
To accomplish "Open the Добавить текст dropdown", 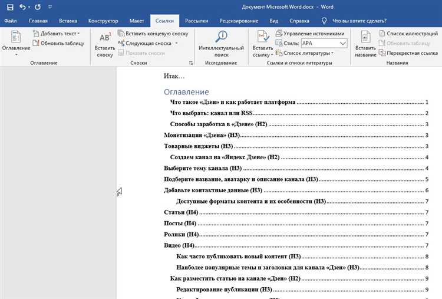I will click(x=57, y=34).
